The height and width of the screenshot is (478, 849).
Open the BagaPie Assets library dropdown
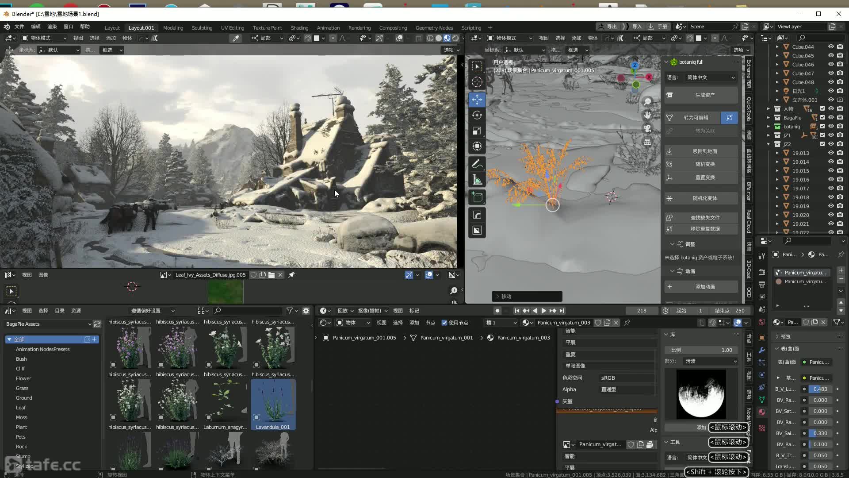pos(48,324)
